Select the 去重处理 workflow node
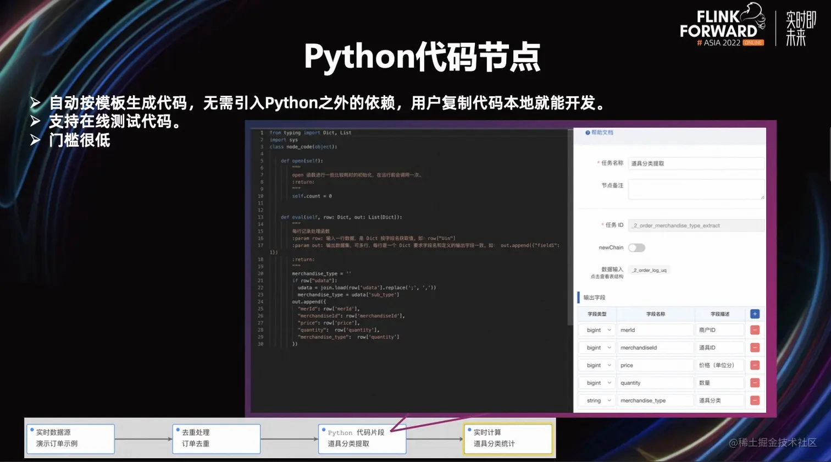Image resolution: width=831 pixels, height=462 pixels. point(217,438)
